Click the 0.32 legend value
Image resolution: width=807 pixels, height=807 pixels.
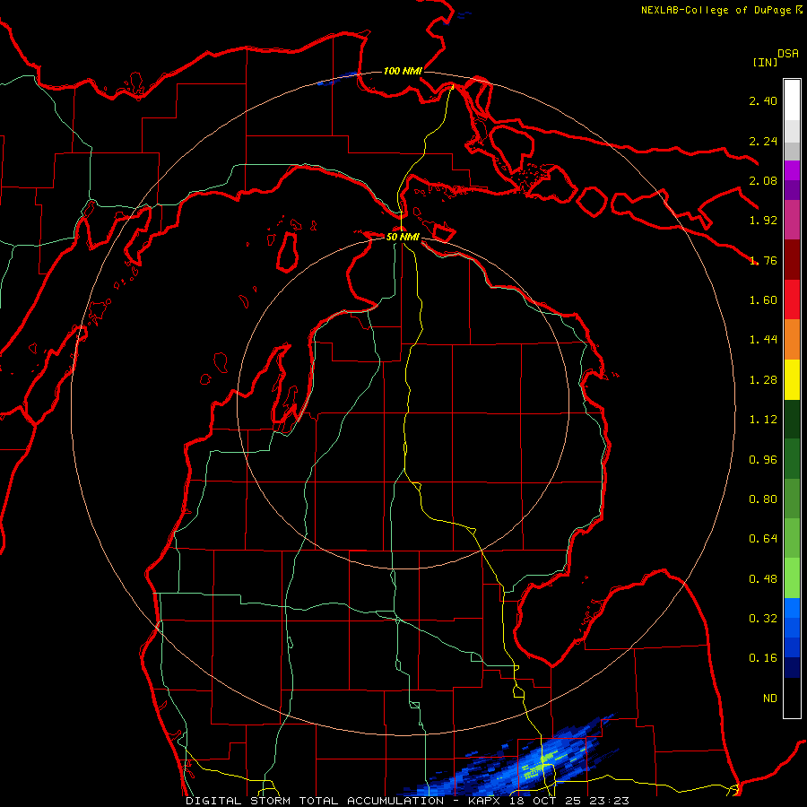click(763, 619)
